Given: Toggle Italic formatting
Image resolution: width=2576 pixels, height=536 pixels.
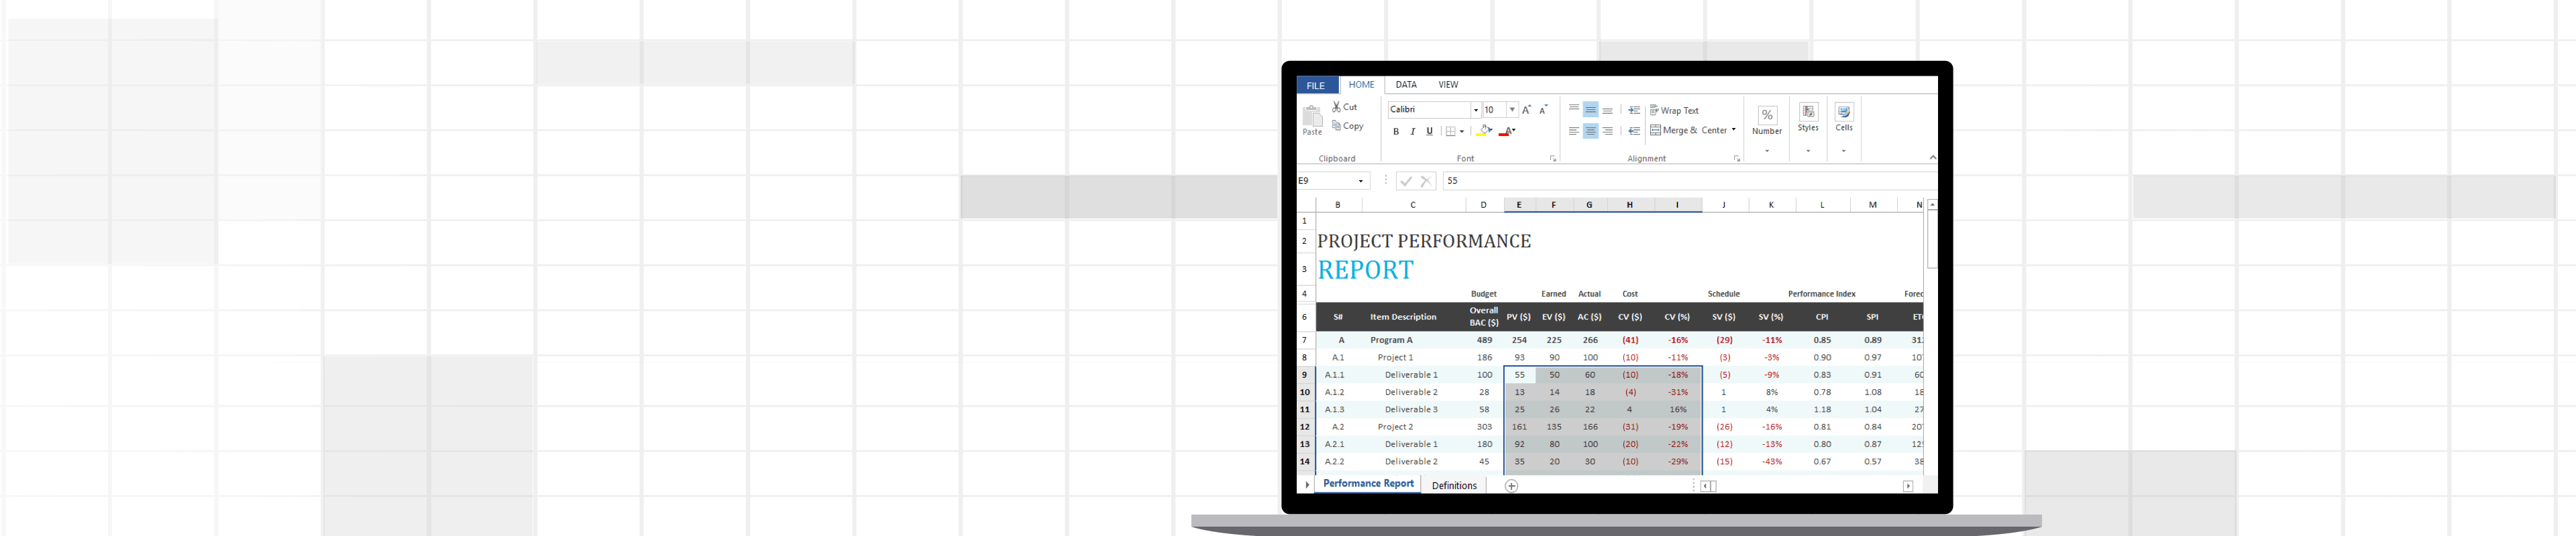Looking at the screenshot, I should pyautogui.click(x=1413, y=132).
